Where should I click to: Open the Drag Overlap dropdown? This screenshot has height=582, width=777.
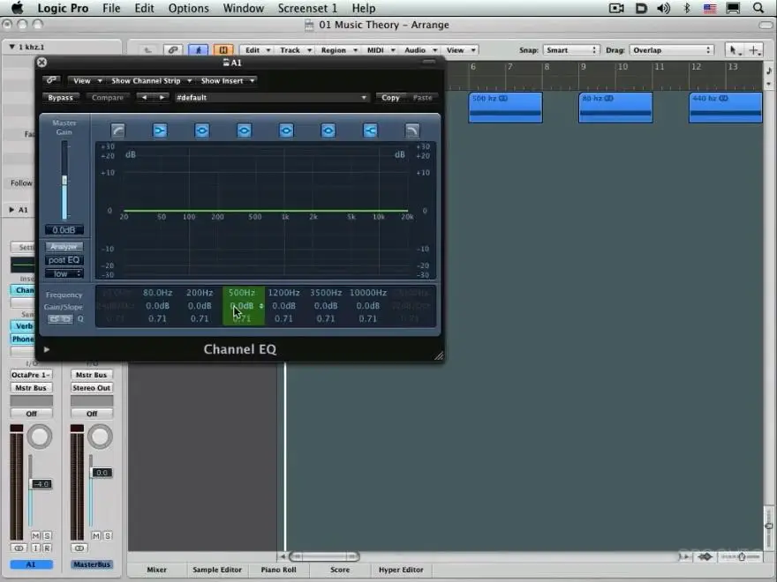pos(671,50)
